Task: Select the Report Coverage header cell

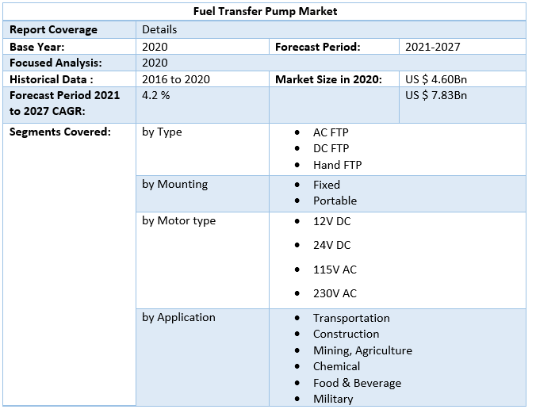Action: point(53,29)
